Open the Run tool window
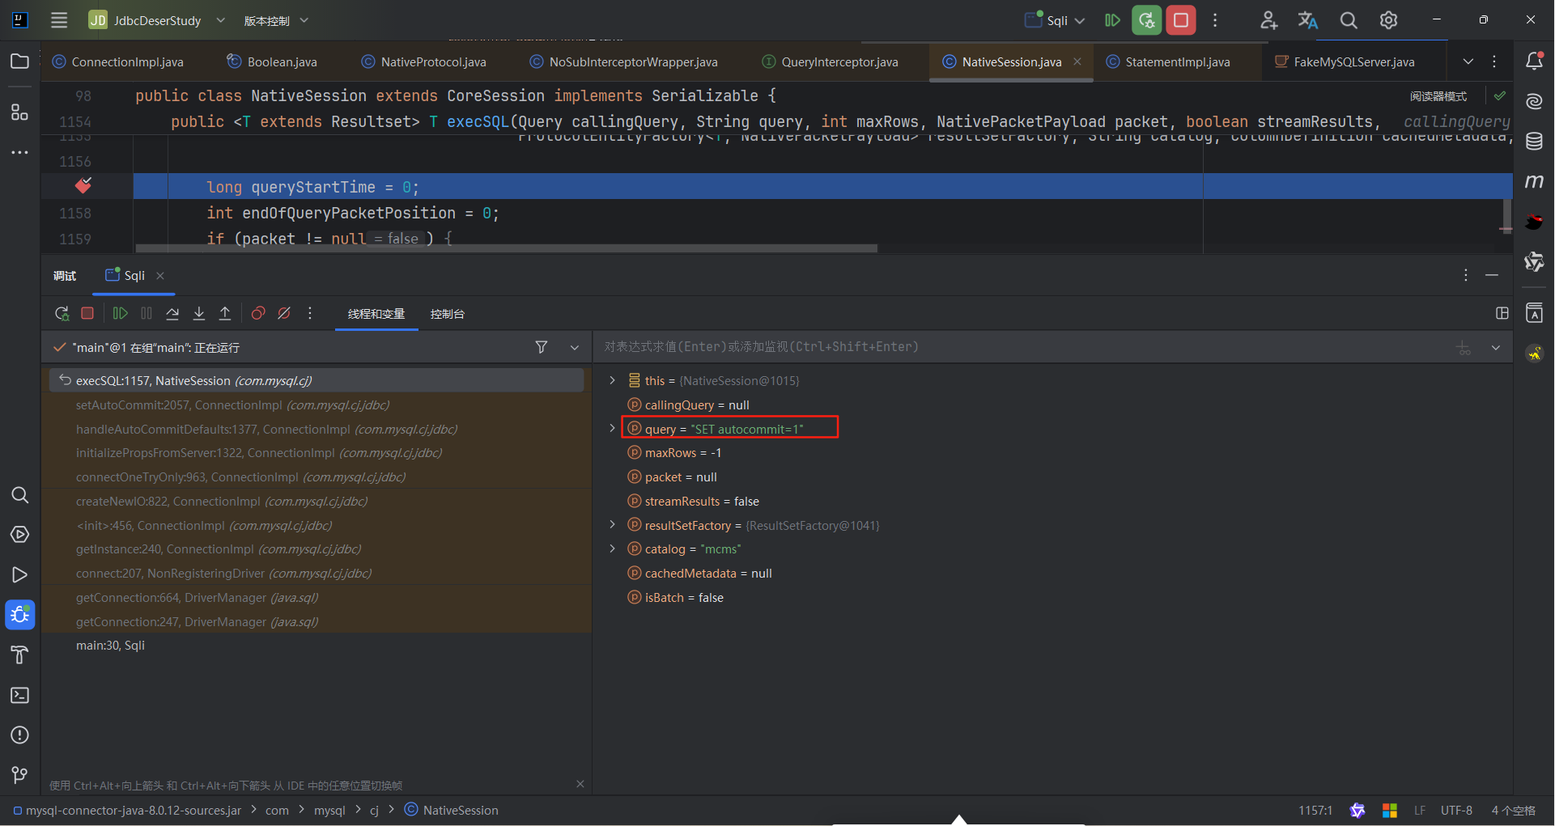1555x826 pixels. click(x=19, y=575)
